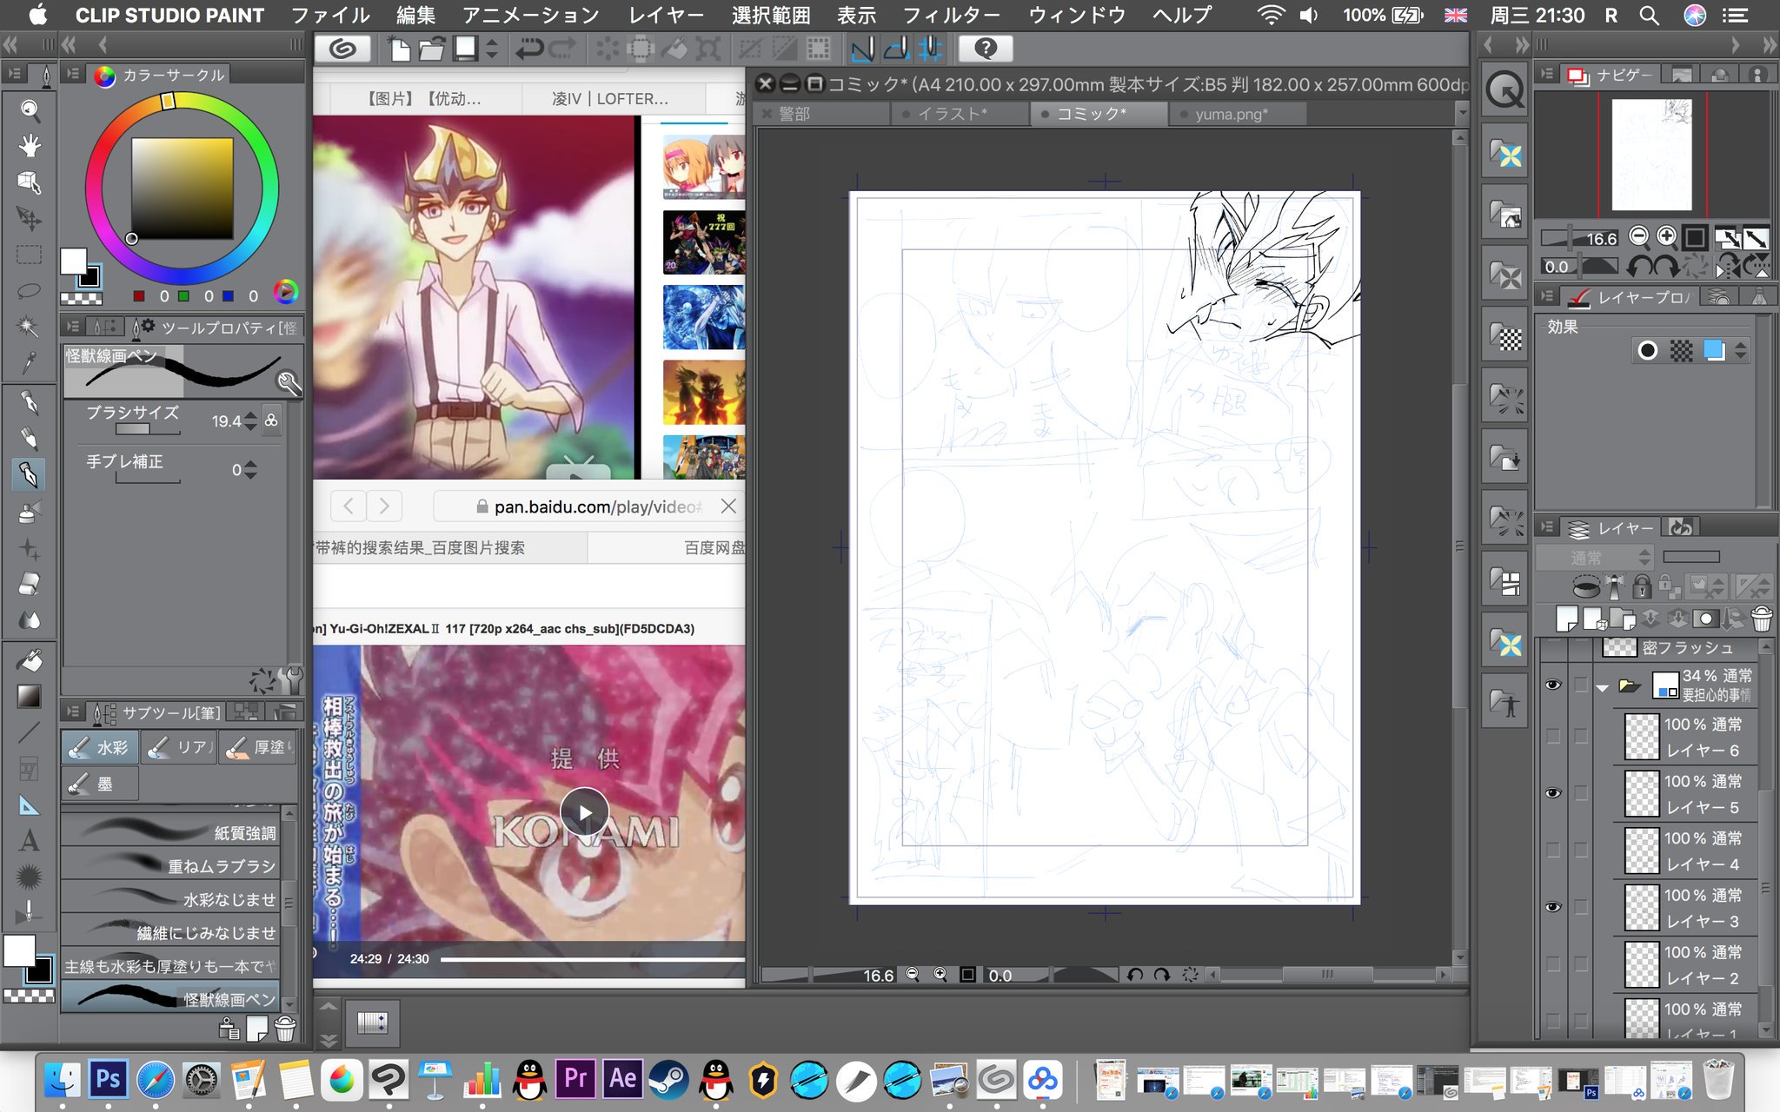Open the layer blending mode dropdown

pyautogui.click(x=1595, y=558)
